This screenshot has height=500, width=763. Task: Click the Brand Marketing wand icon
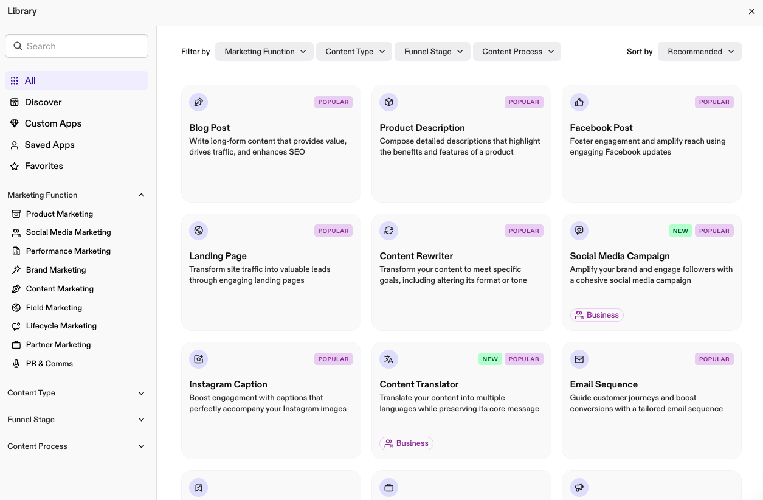click(16, 270)
